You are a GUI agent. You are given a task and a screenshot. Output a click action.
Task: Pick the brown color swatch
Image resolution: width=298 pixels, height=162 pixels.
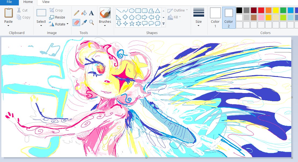(254, 17)
